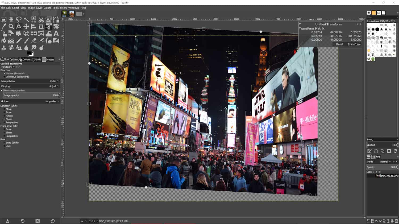Select the Crop tool
Viewport: 399px width, 224px height.
(x=41, y=26)
